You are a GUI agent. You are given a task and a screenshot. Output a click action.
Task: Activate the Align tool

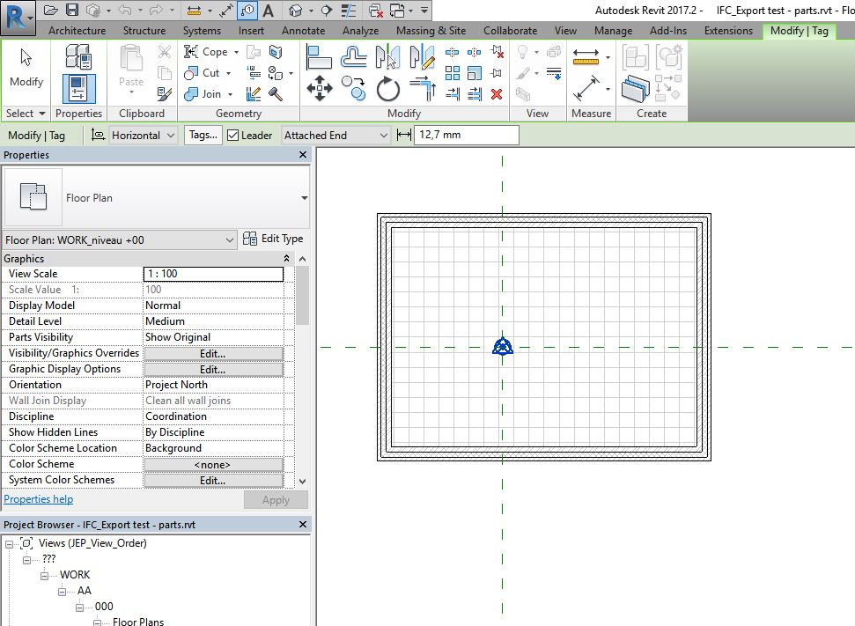click(321, 55)
